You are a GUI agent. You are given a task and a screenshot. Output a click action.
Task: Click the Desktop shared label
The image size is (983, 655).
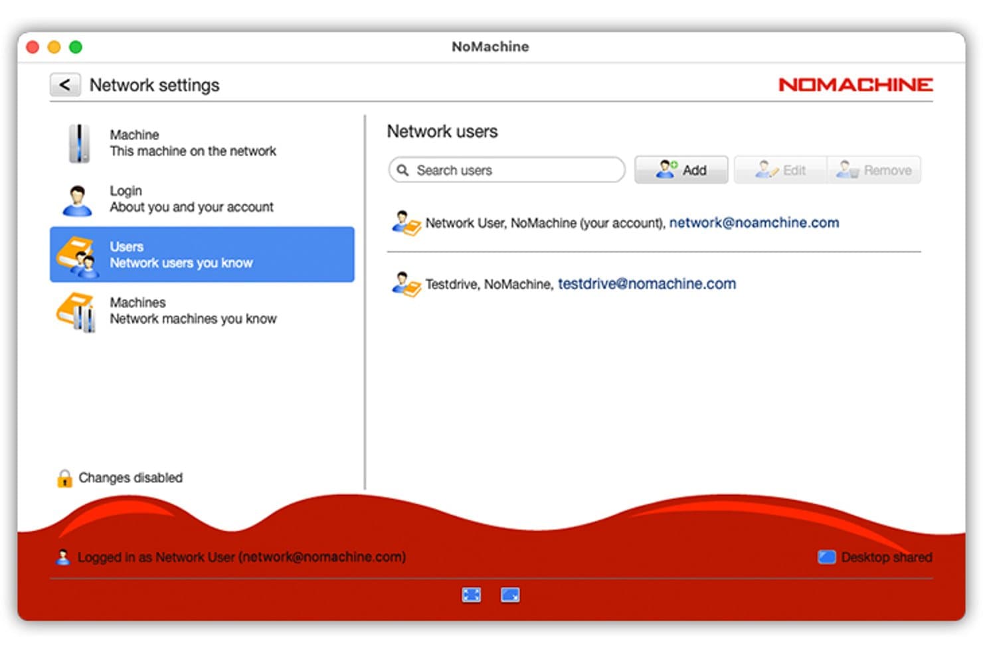pos(887,557)
